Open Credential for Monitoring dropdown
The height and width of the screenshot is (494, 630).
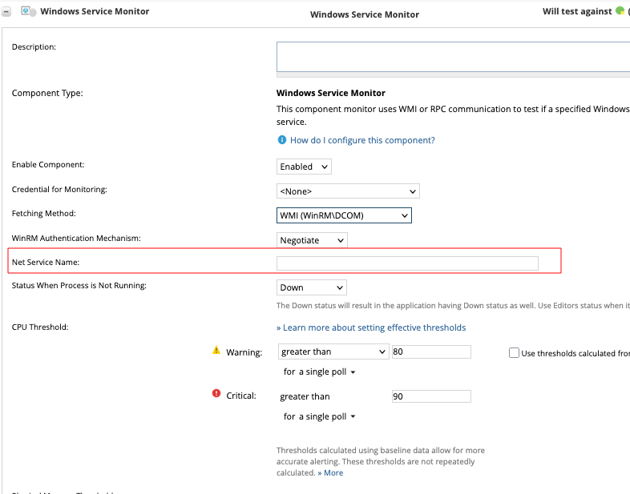click(348, 191)
